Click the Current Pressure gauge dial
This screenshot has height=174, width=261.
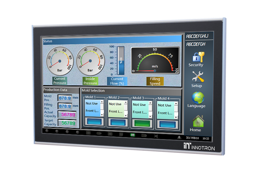click(x=60, y=59)
